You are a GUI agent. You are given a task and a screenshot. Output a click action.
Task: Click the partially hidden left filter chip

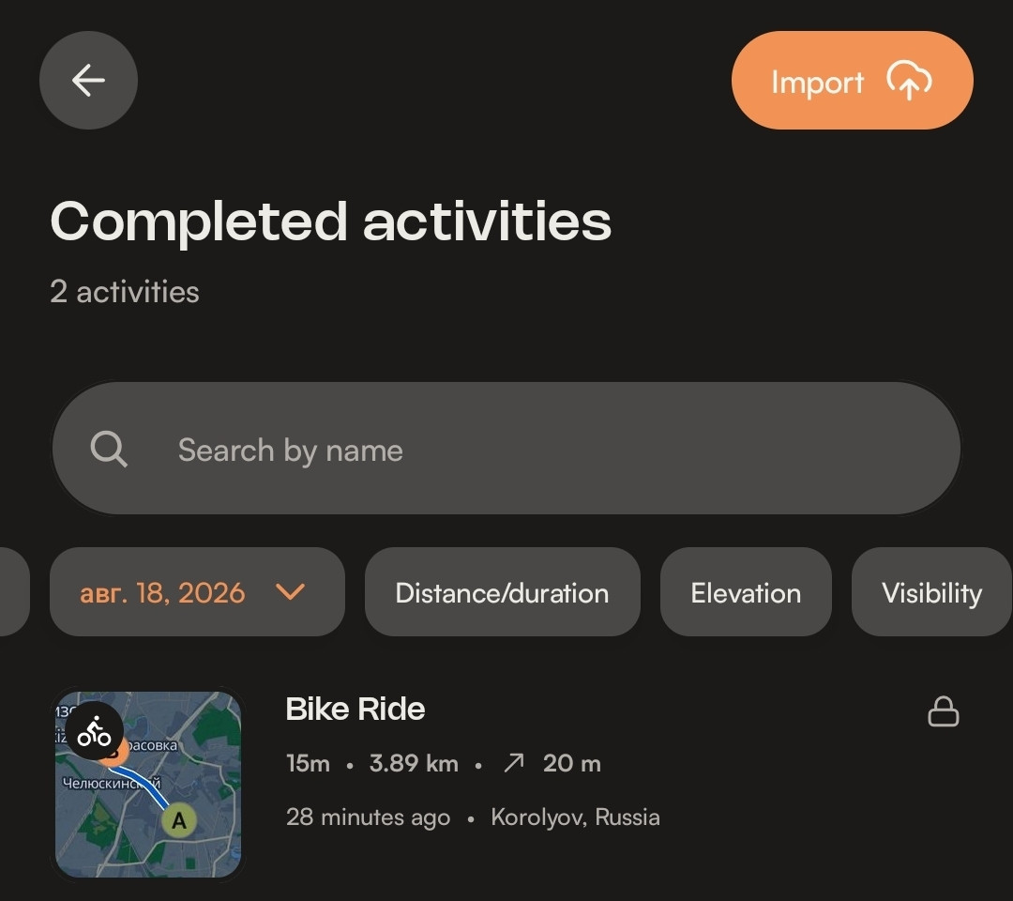13,592
